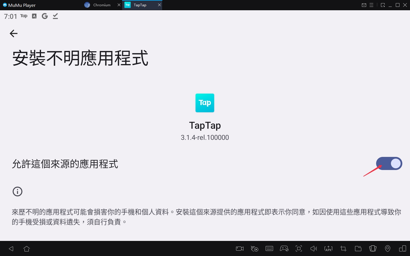Click the multi-instance devices icon

pyautogui.click(x=403, y=249)
